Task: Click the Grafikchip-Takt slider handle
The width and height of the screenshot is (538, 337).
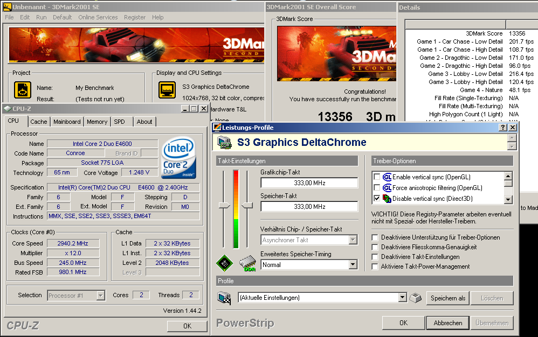Action: 224,205
